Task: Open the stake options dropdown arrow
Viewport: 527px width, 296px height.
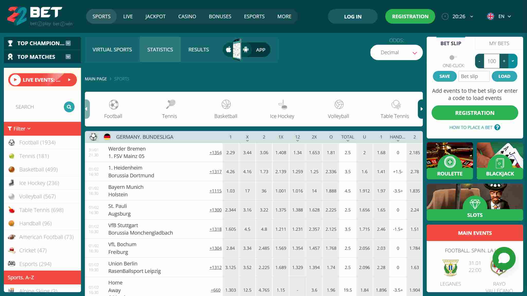Action: pos(513,61)
